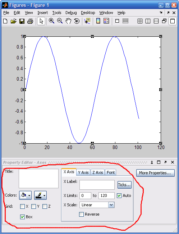The image size is (179, 234).
Task: Switch to the Z Axis tab
Action: [98, 172]
